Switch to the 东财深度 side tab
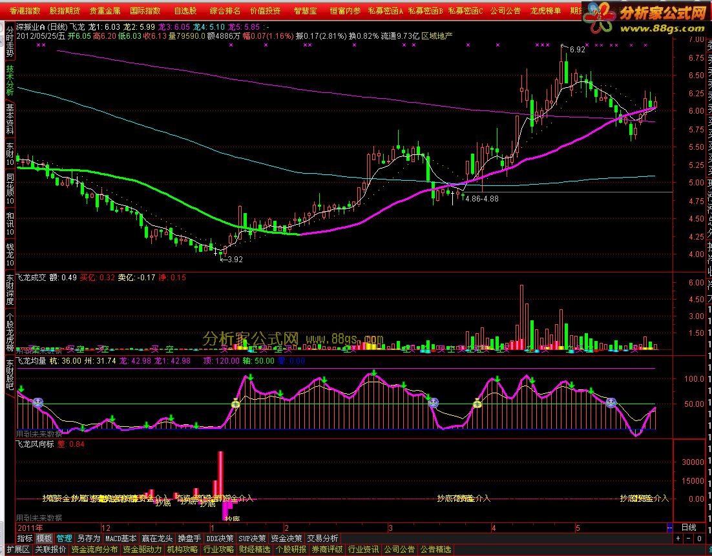The width and height of the screenshot is (712, 556). (10, 289)
